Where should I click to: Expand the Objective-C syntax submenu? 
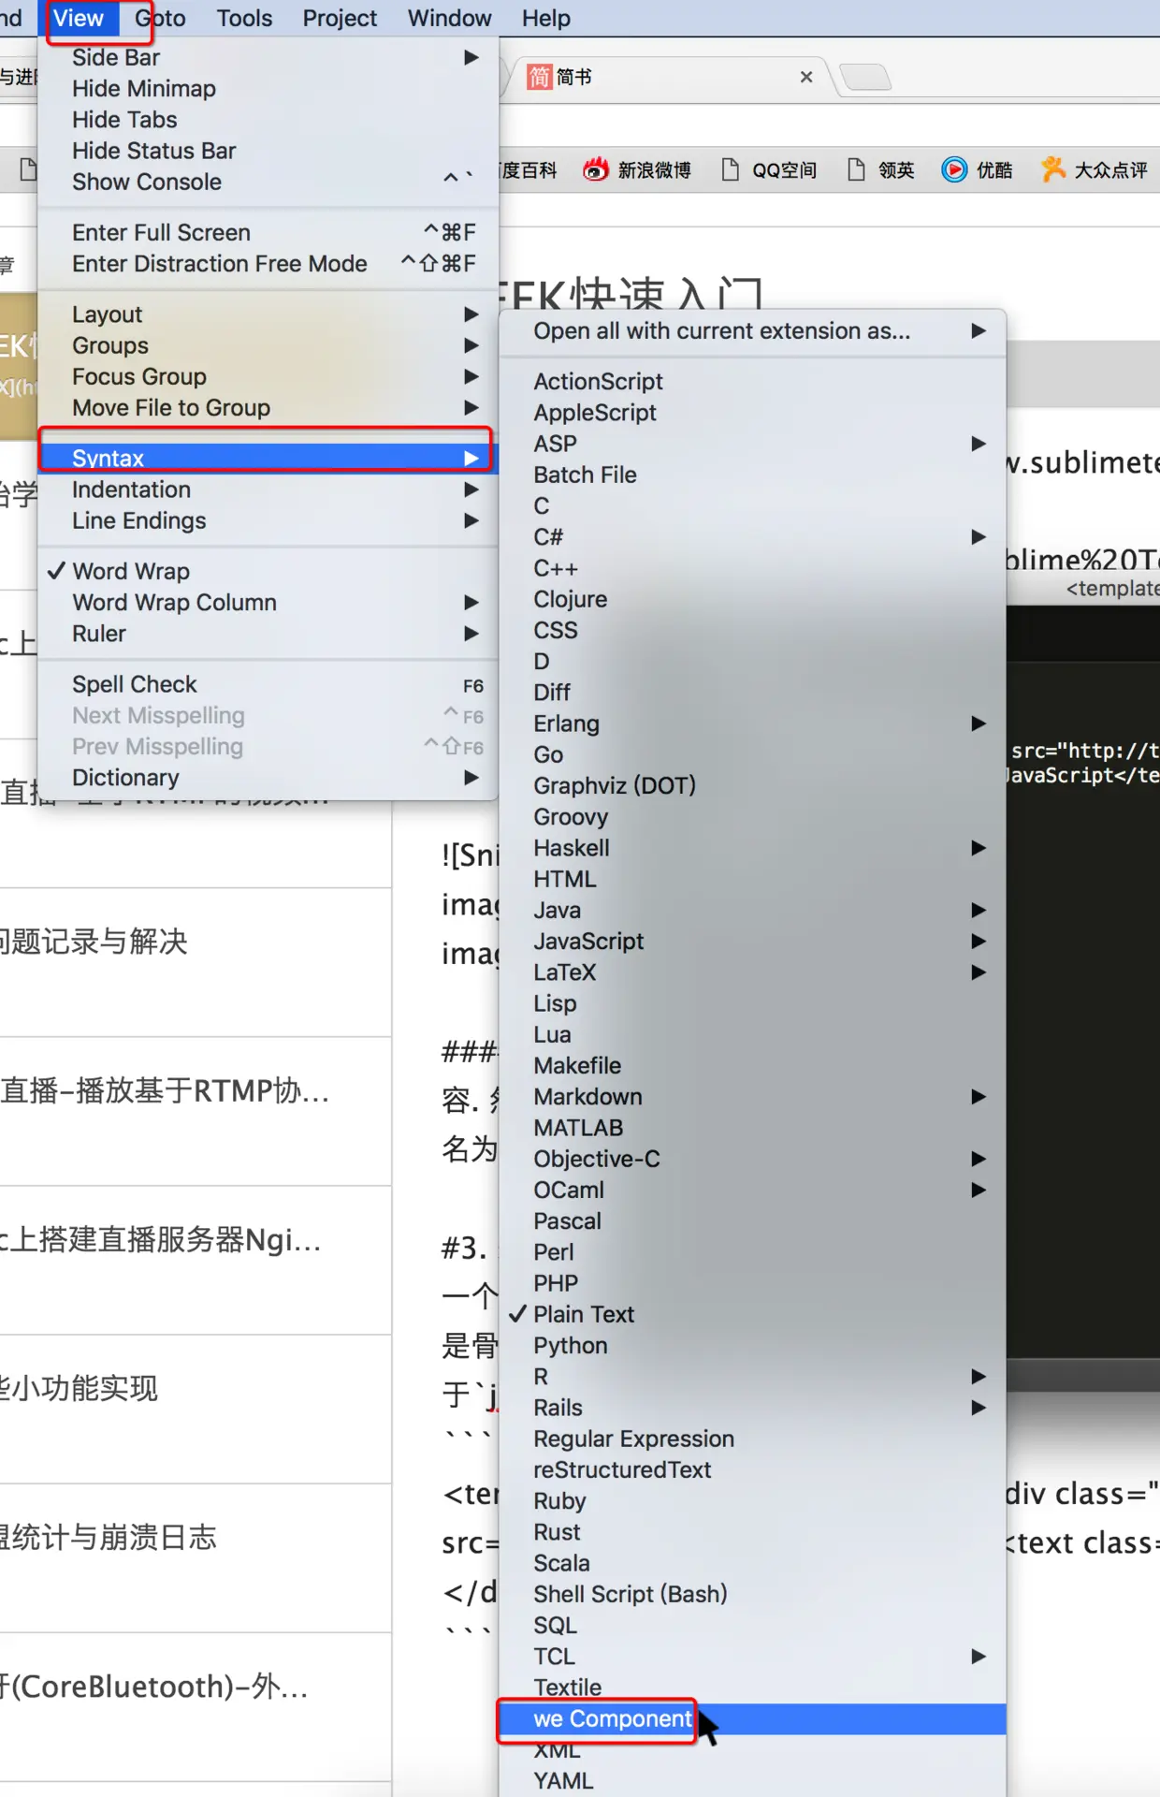(753, 1159)
